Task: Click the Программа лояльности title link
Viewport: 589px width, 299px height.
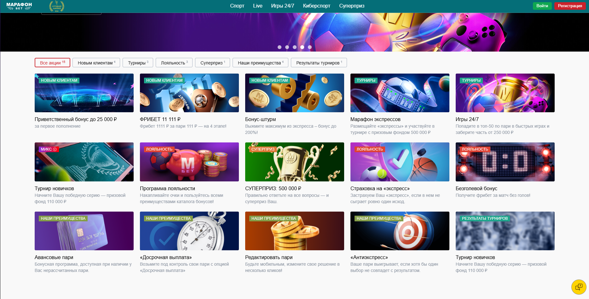Action: tap(167, 189)
